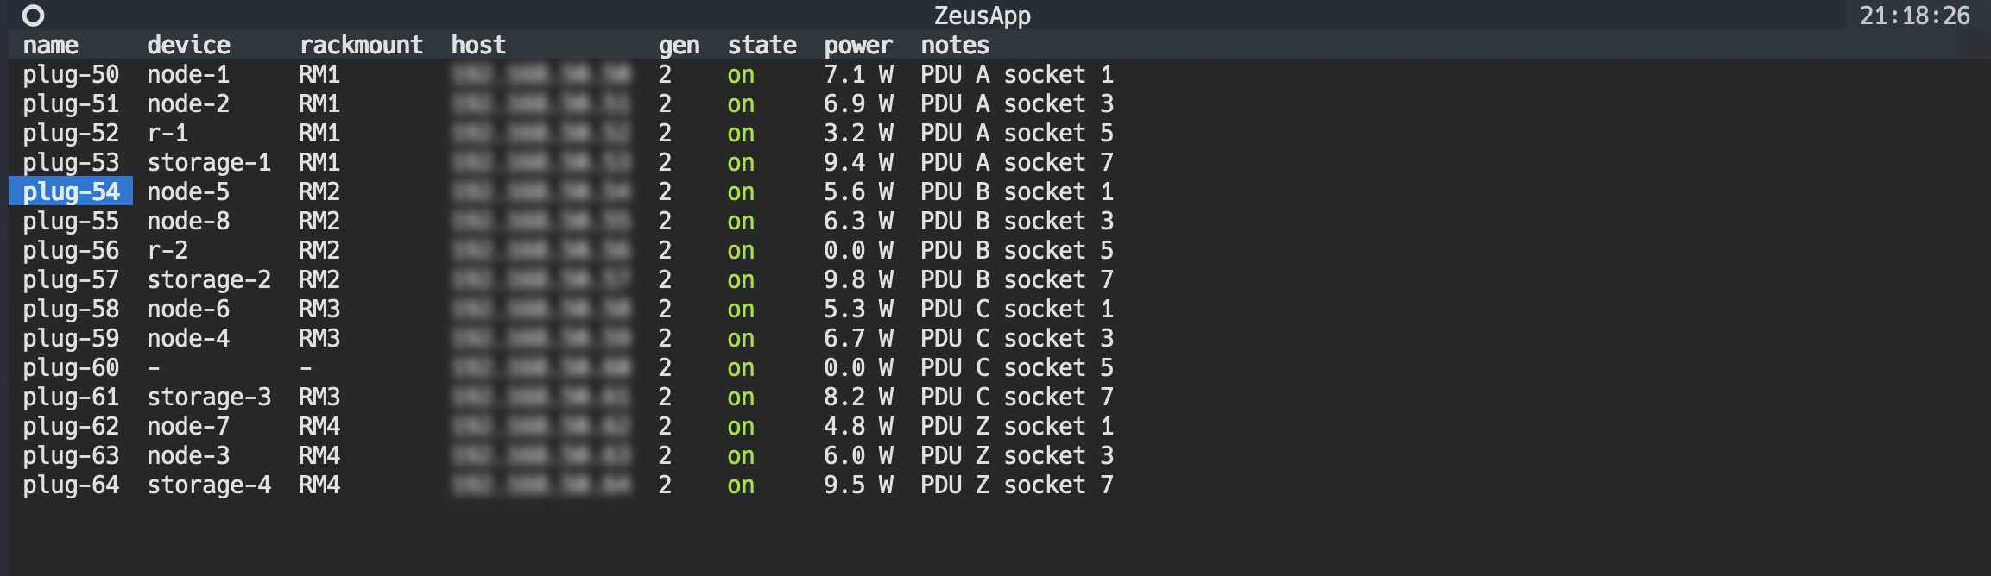This screenshot has height=576, width=1991.
Task: Select the plug-50 row name
Action: pyautogui.click(x=71, y=75)
